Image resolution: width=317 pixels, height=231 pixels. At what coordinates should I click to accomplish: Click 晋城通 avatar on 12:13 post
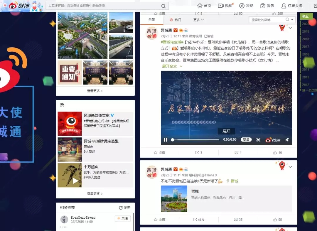152,33
